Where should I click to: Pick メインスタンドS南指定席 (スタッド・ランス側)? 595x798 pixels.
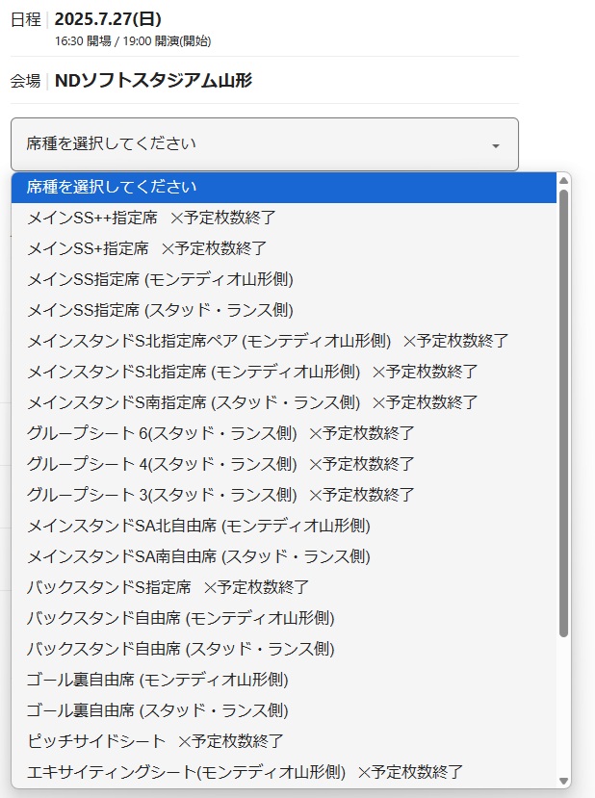click(283, 402)
